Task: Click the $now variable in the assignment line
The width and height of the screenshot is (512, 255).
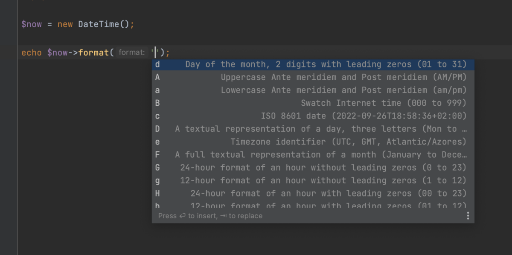Action: [x=32, y=24]
